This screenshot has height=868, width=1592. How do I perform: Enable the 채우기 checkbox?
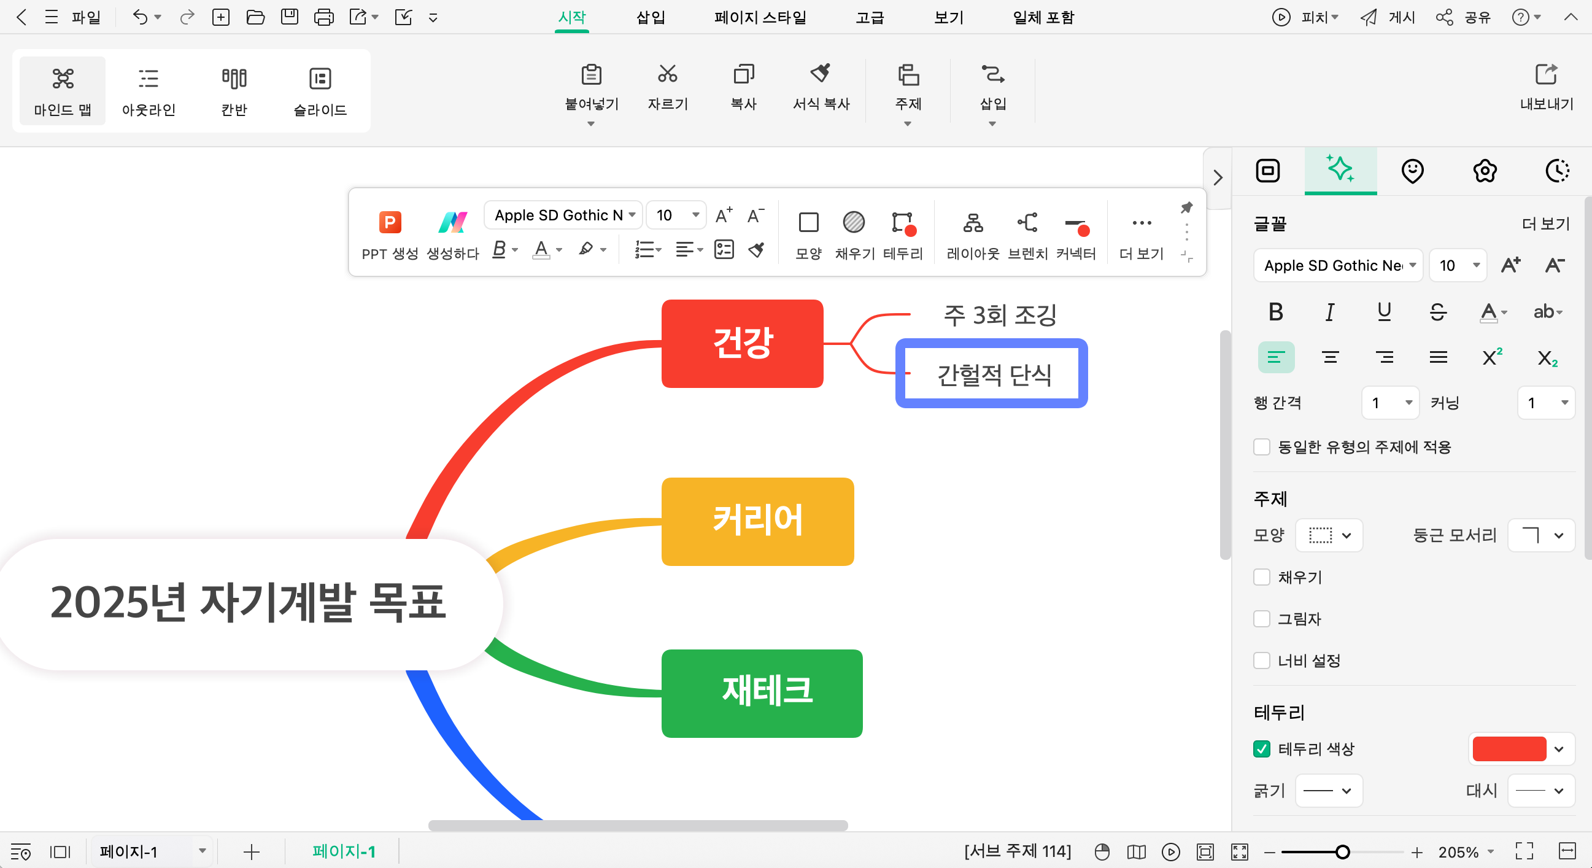point(1261,577)
